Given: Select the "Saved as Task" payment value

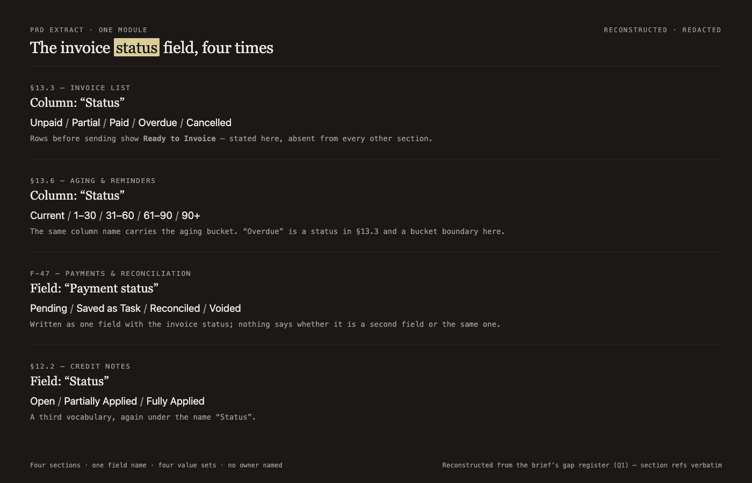Looking at the screenshot, I should click(x=109, y=309).
